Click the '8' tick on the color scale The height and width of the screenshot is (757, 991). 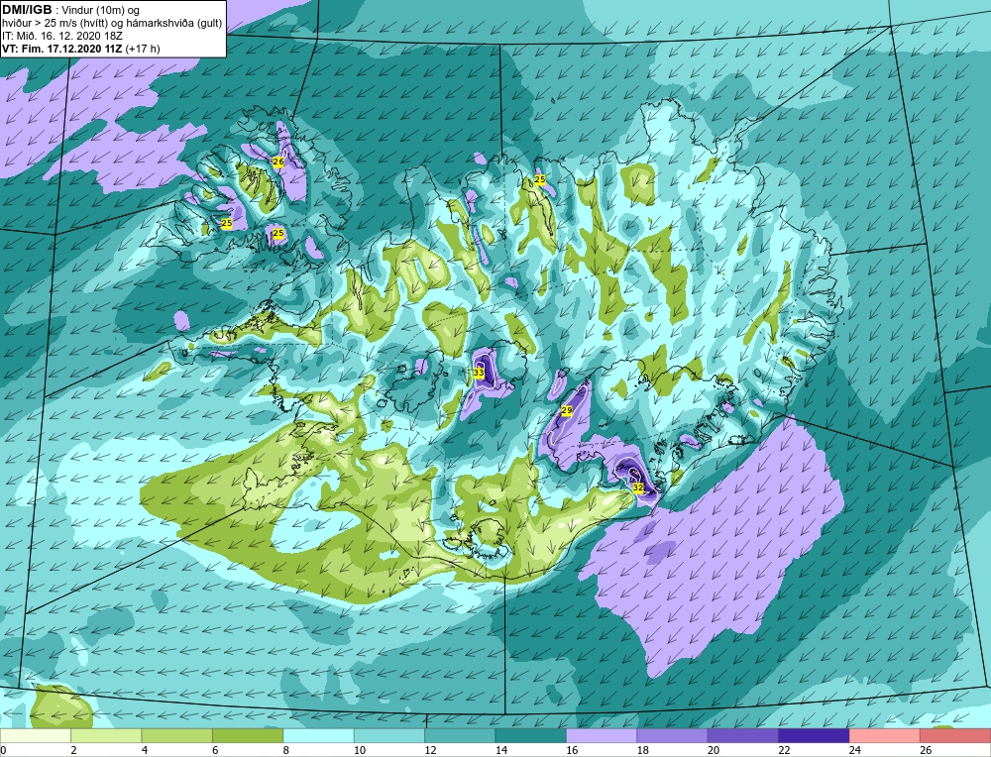(286, 750)
